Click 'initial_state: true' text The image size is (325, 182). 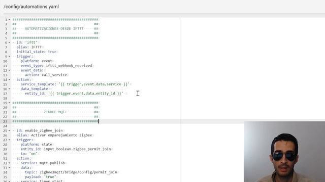tap(37, 52)
